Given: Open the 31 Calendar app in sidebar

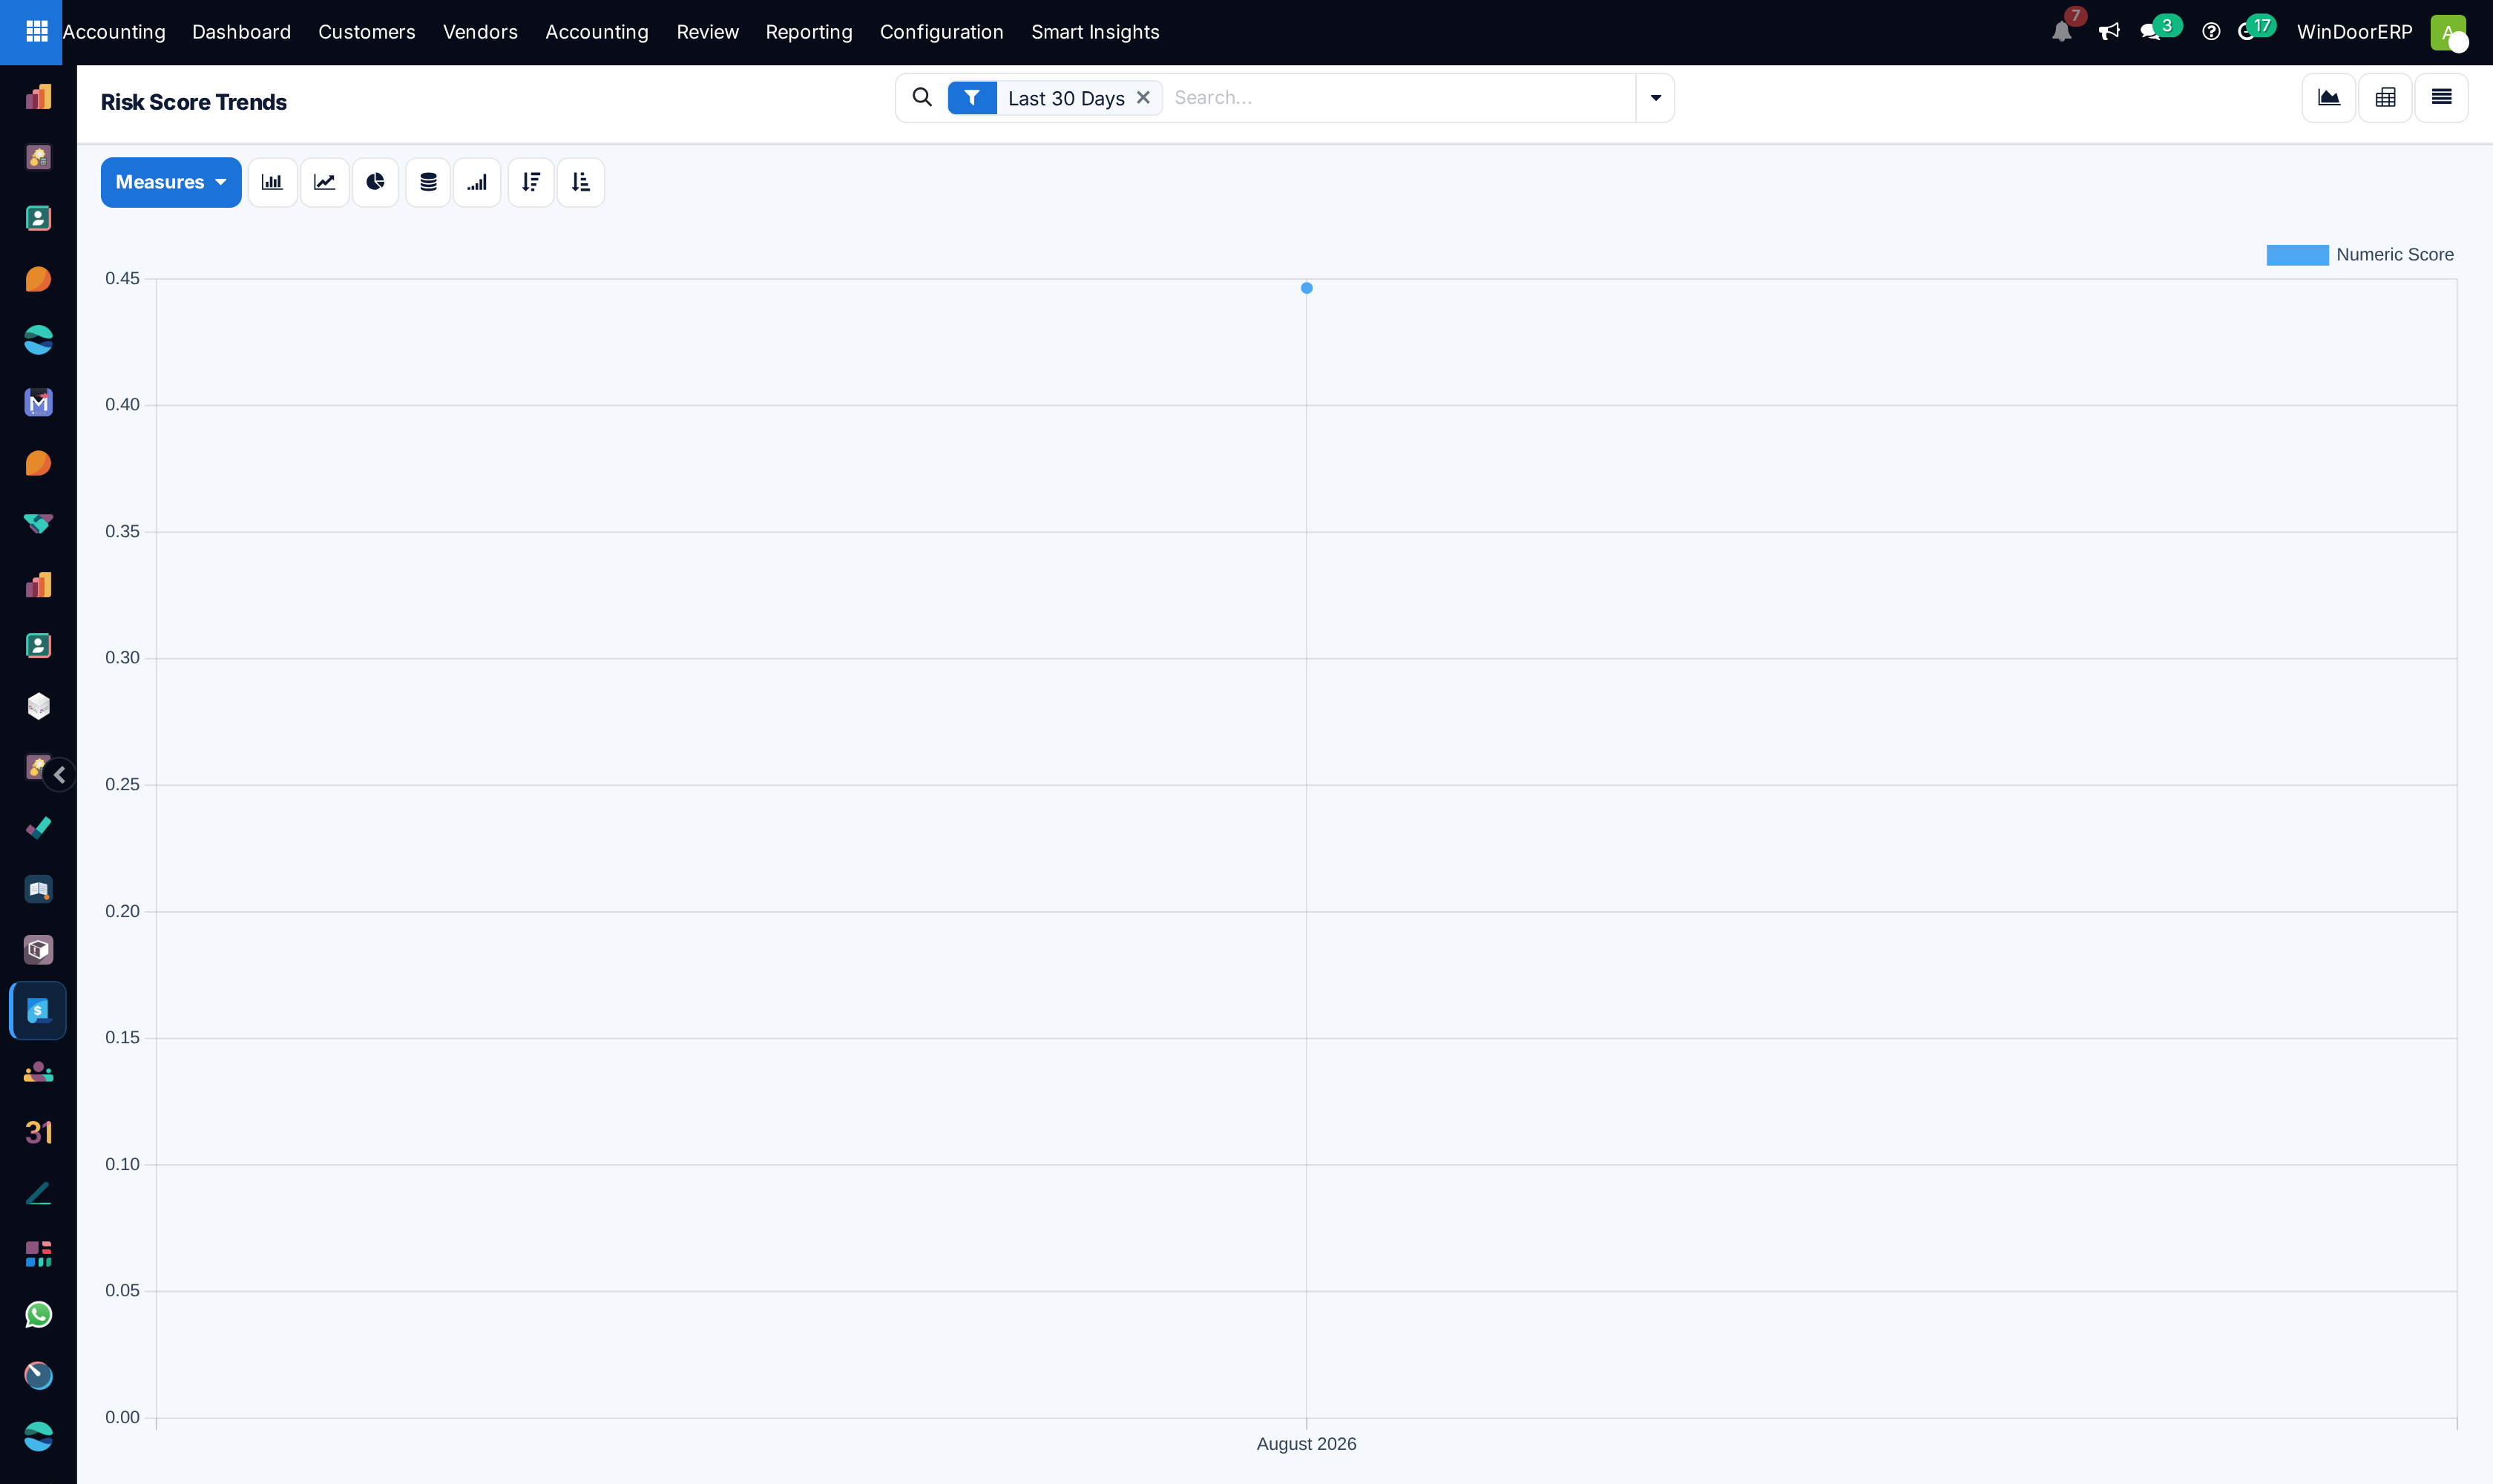Looking at the screenshot, I should 38,1132.
